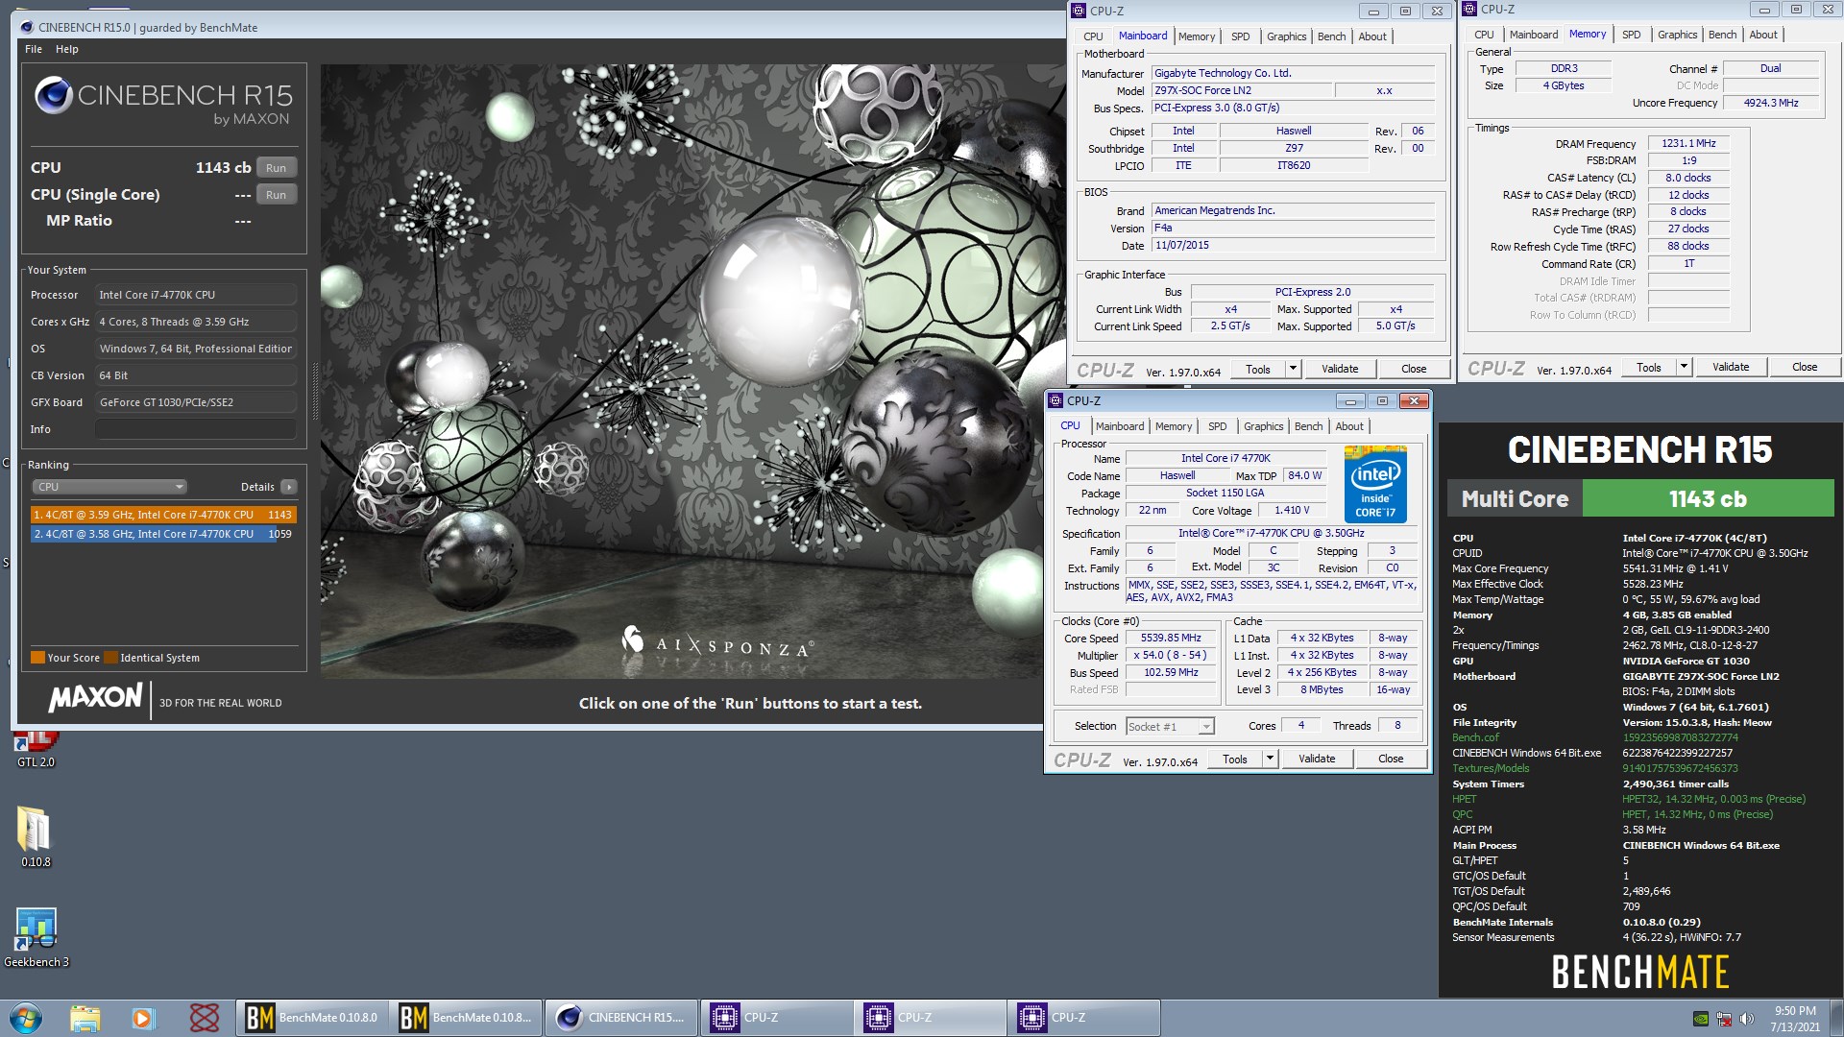Expand Tools arrow in CPU-Z Memory window

tap(1684, 367)
